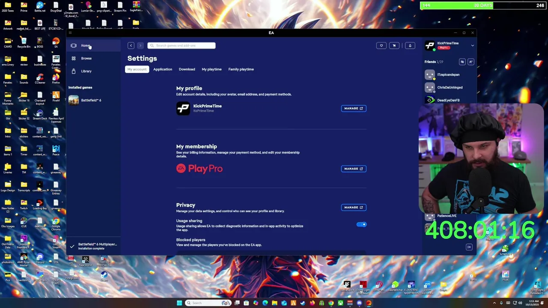Switch to the Download tab
This screenshot has height=308, width=548.
[187, 69]
